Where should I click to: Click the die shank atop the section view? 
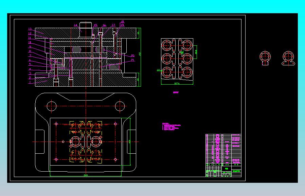86,30
